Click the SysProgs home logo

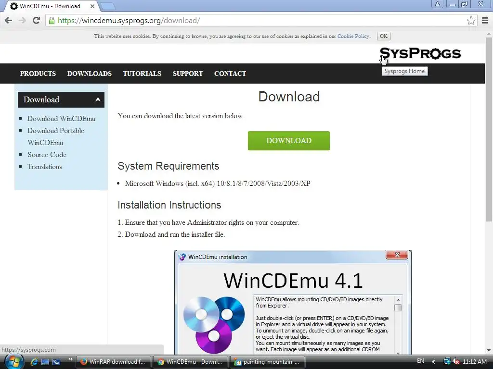tap(420, 53)
